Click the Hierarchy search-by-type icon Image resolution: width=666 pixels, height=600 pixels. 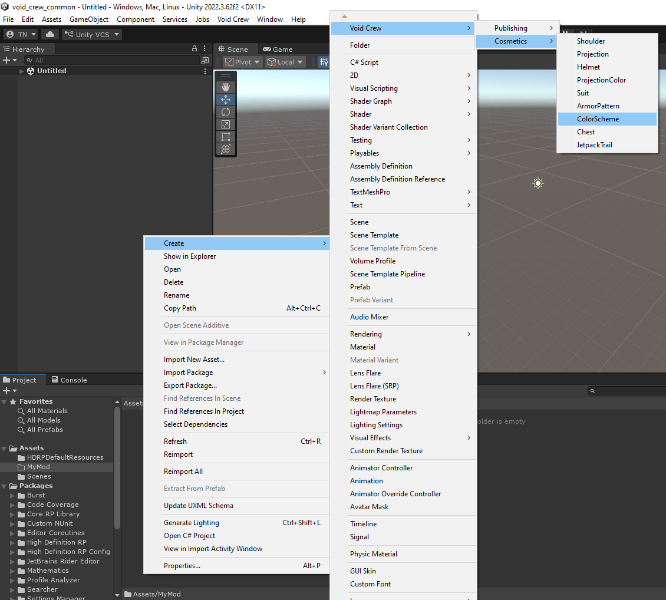coord(205,60)
